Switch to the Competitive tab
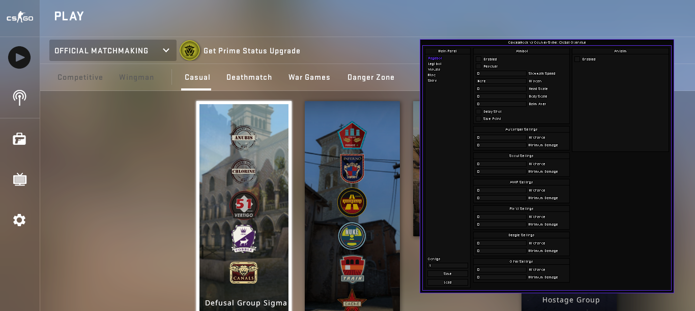The image size is (695, 311). tap(80, 77)
